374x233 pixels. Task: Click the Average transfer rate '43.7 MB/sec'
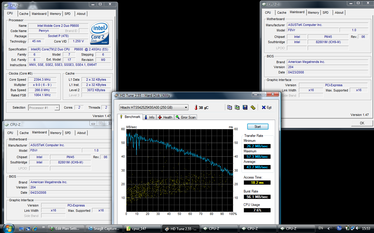point(257,167)
